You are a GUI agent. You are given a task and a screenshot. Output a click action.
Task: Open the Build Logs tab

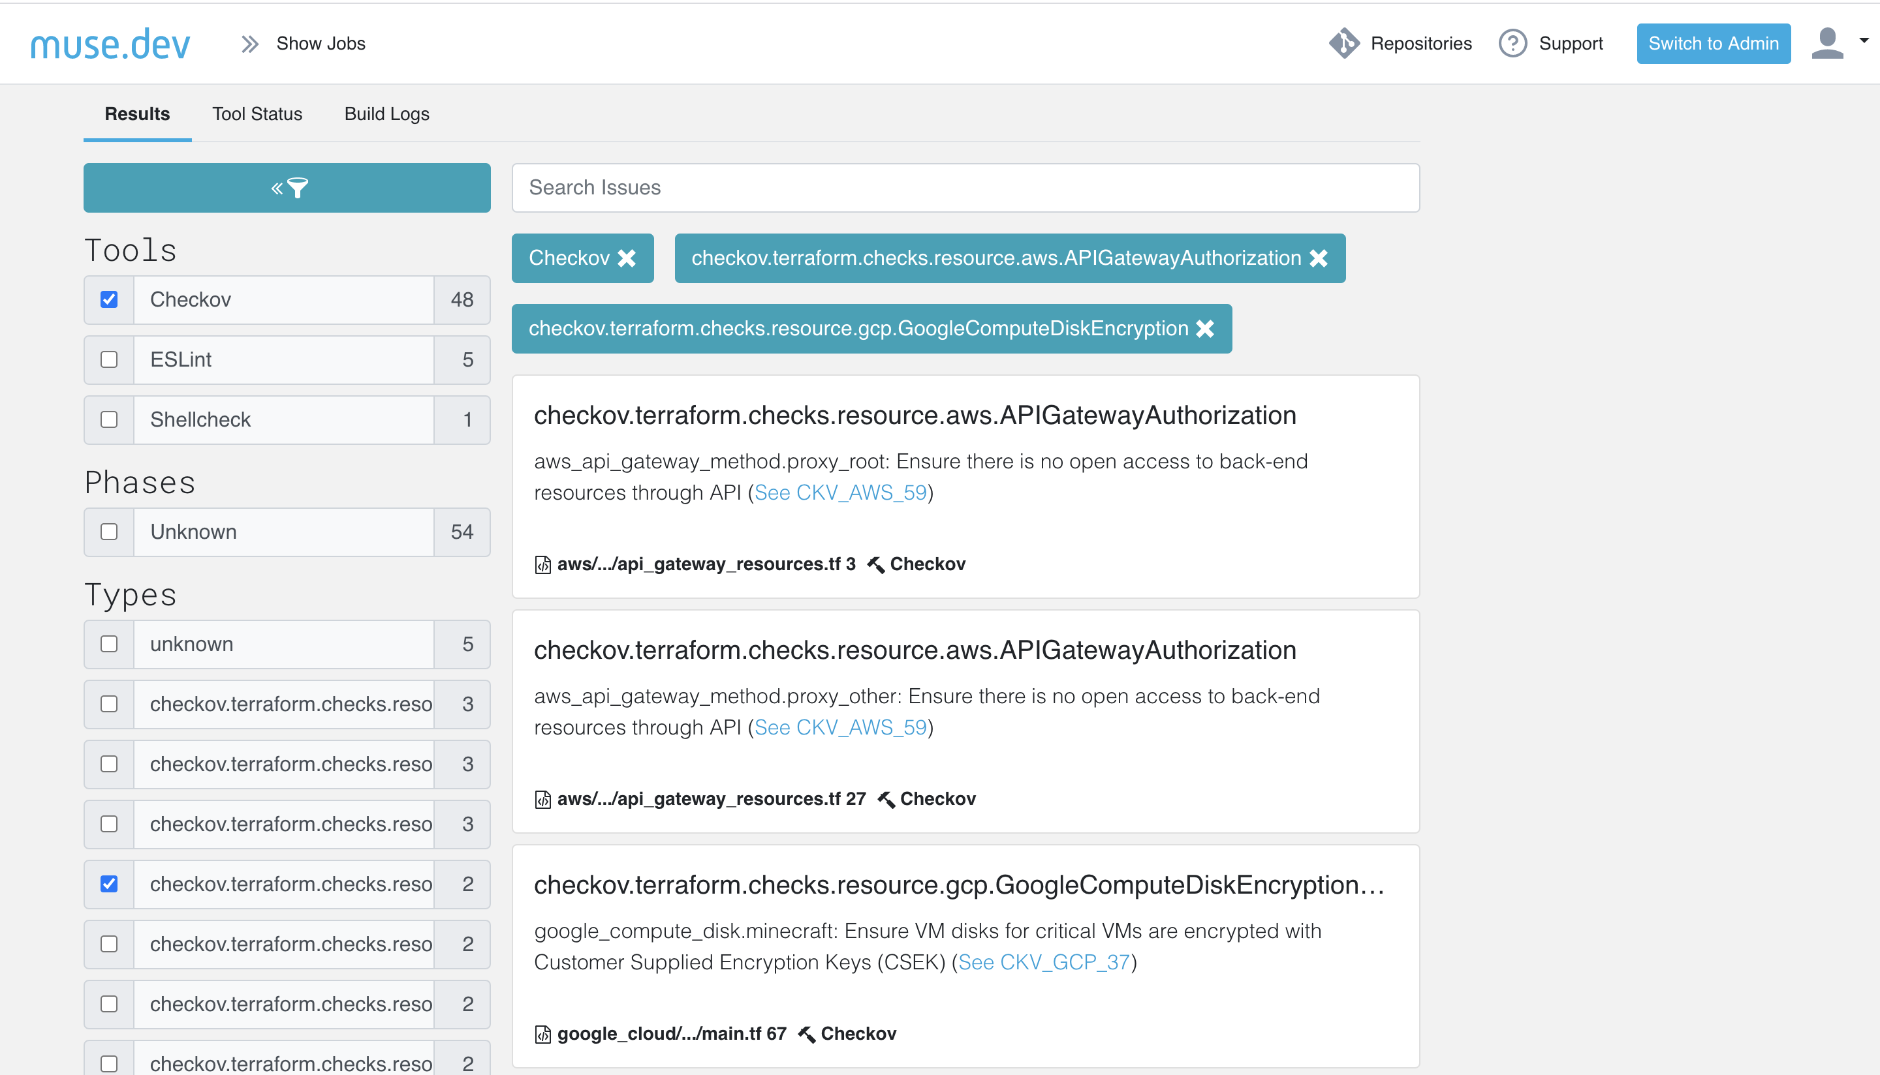pyautogui.click(x=386, y=114)
